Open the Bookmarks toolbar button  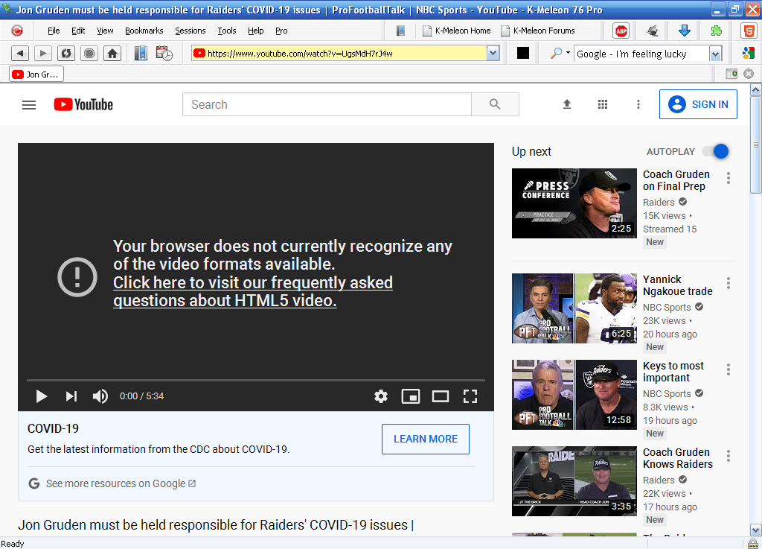tap(141, 53)
